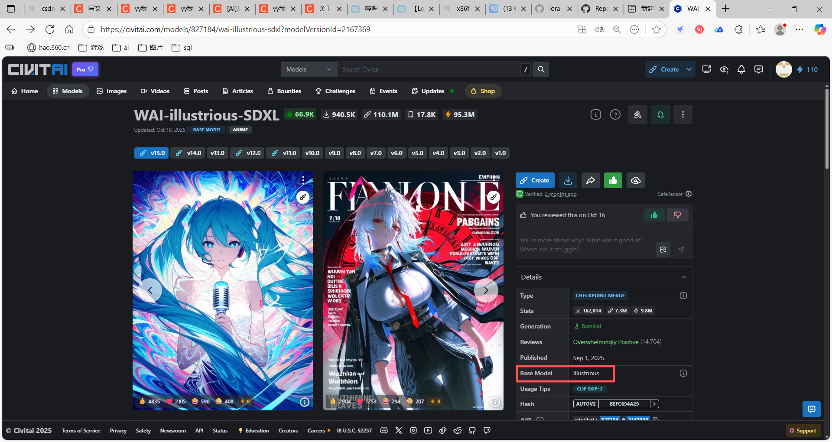Click the Base Model row info icon
Viewport: 832px width, 442px height.
pyautogui.click(x=683, y=373)
